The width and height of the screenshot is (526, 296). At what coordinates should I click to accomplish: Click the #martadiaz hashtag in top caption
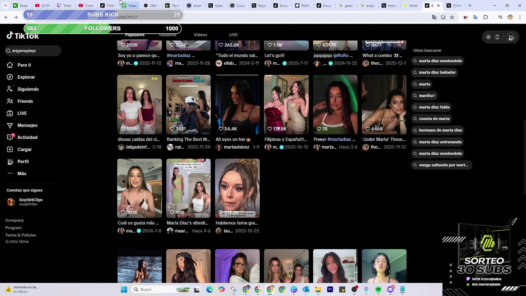click(178, 55)
